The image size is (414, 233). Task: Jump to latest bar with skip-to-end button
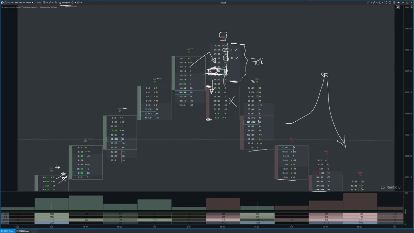(398, 7)
